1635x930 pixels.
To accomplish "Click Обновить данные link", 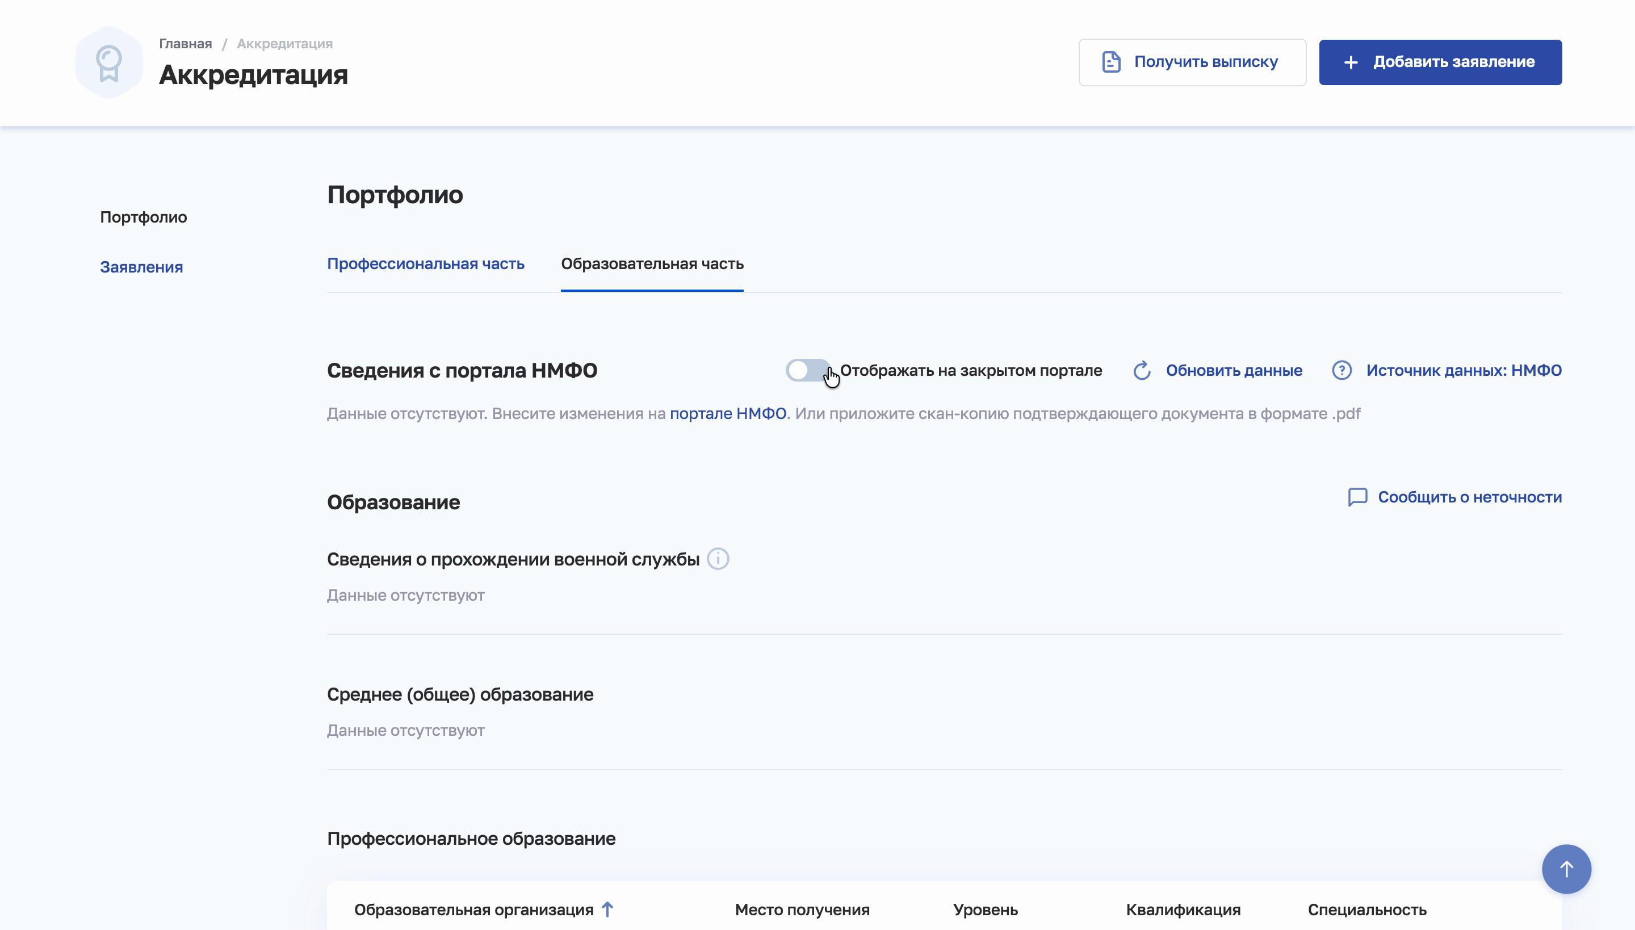I will click(x=1233, y=370).
